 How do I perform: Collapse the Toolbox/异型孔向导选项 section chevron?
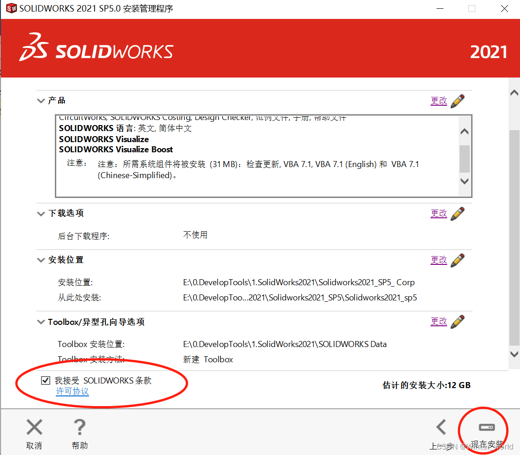click(x=41, y=322)
